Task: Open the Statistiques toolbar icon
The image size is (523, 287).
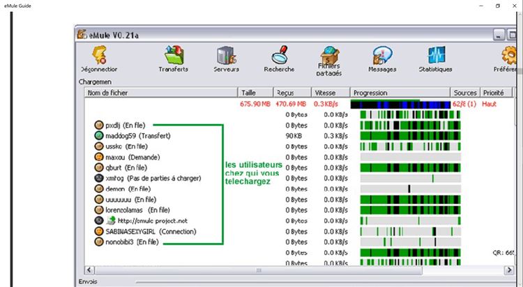Action: 437,55
